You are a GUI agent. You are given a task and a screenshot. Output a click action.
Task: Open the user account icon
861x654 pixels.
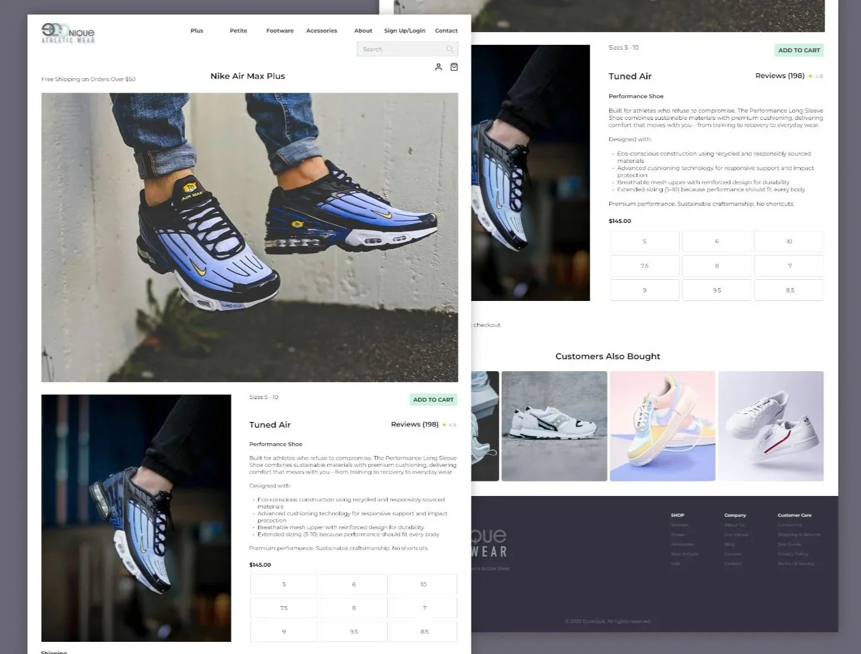click(x=438, y=67)
